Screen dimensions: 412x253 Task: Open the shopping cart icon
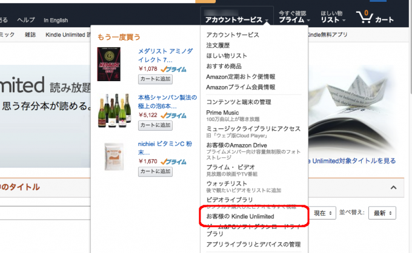tap(374, 17)
